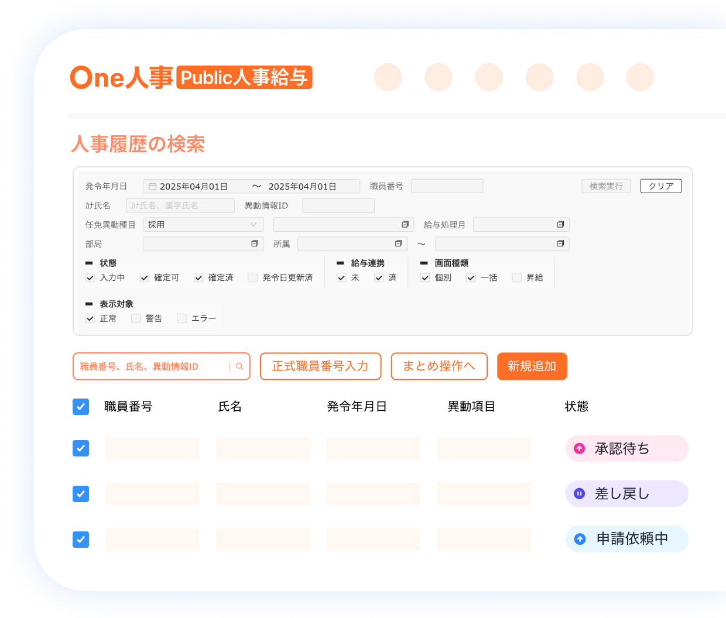The height and width of the screenshot is (618, 726).
Task: Open the lookup icon in the 所属 end field
Action: click(x=560, y=243)
